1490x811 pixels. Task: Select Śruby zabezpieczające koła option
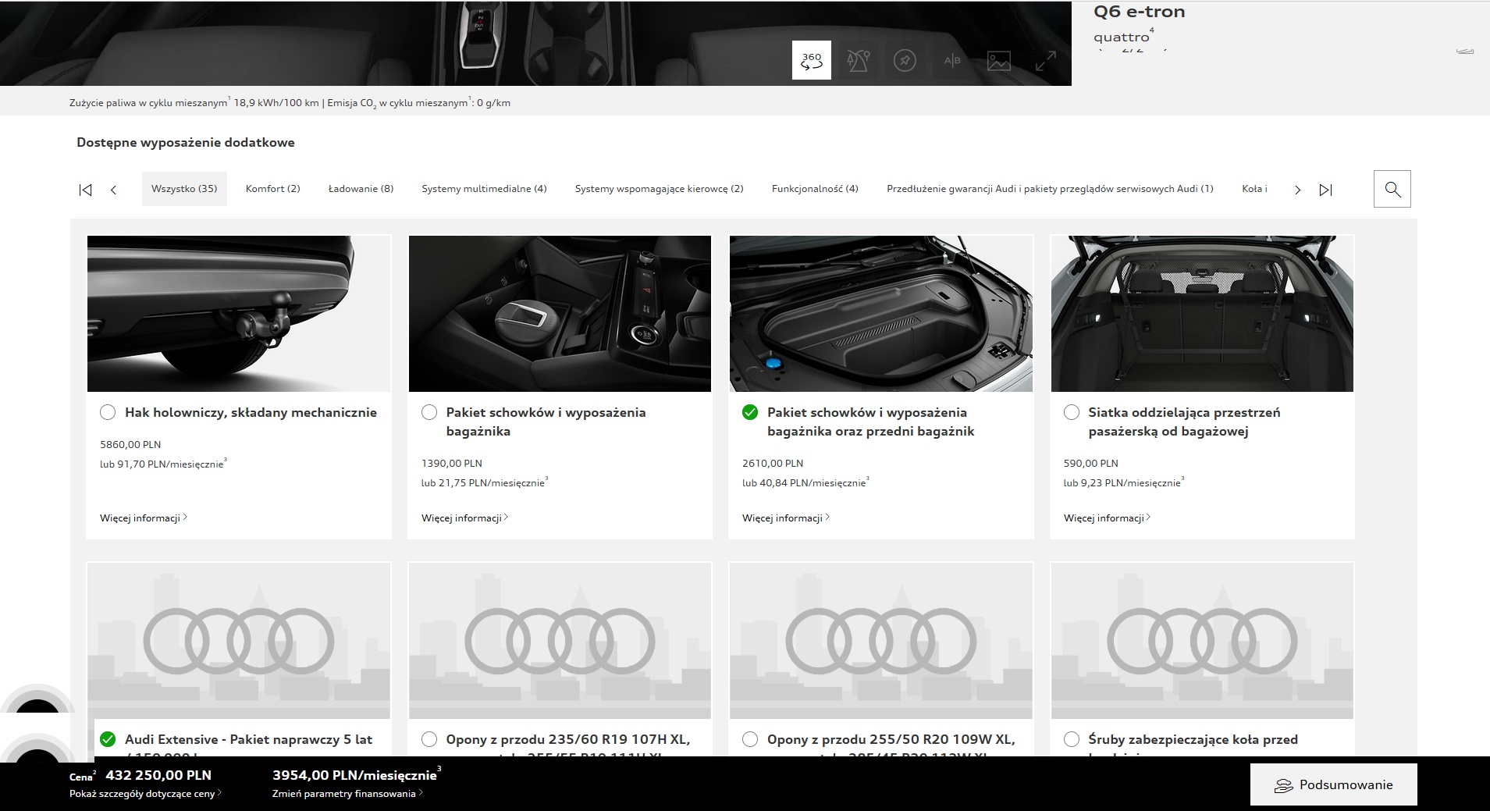tap(1072, 739)
